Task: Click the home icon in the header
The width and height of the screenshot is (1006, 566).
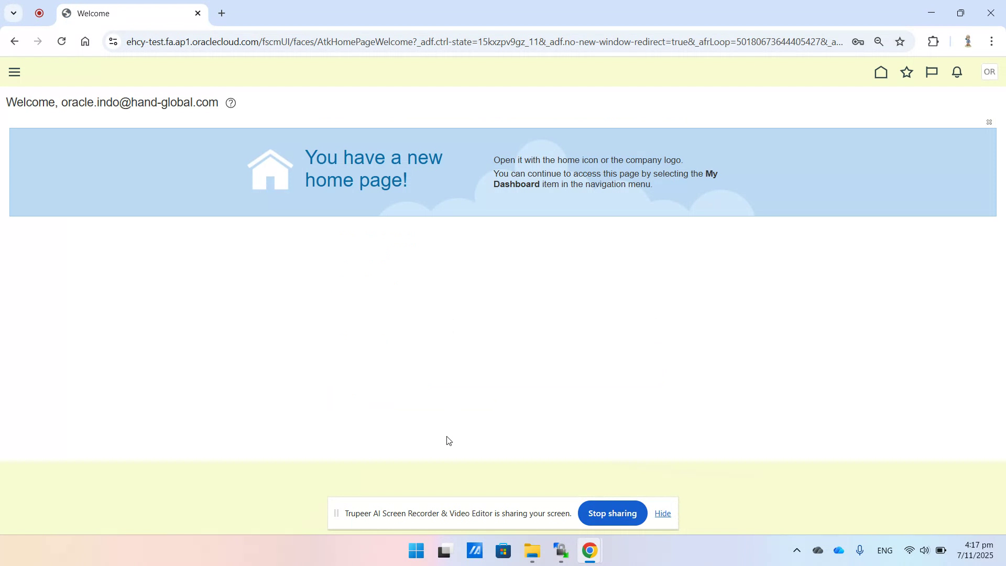Action: pyautogui.click(x=881, y=72)
